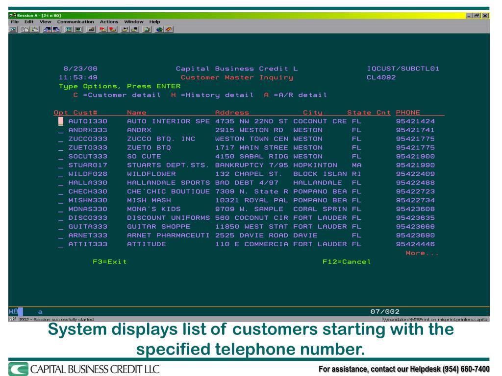Focus the Opt field beside STUAR017

click(61, 165)
